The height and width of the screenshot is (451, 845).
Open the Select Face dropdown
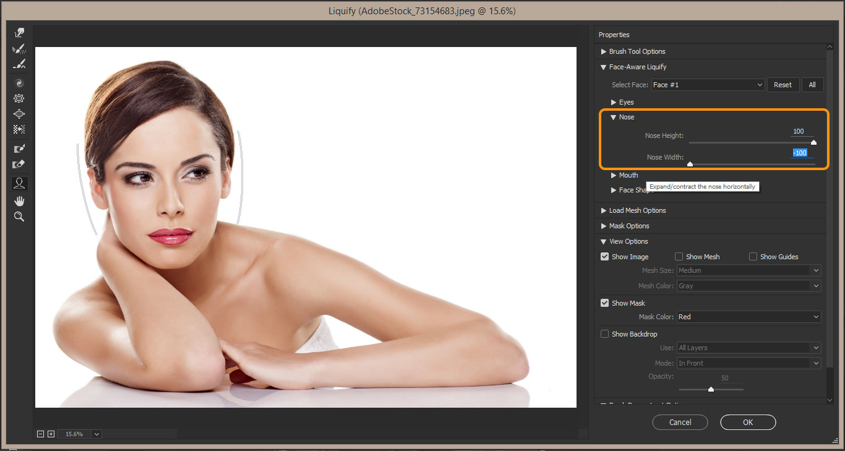click(x=708, y=85)
